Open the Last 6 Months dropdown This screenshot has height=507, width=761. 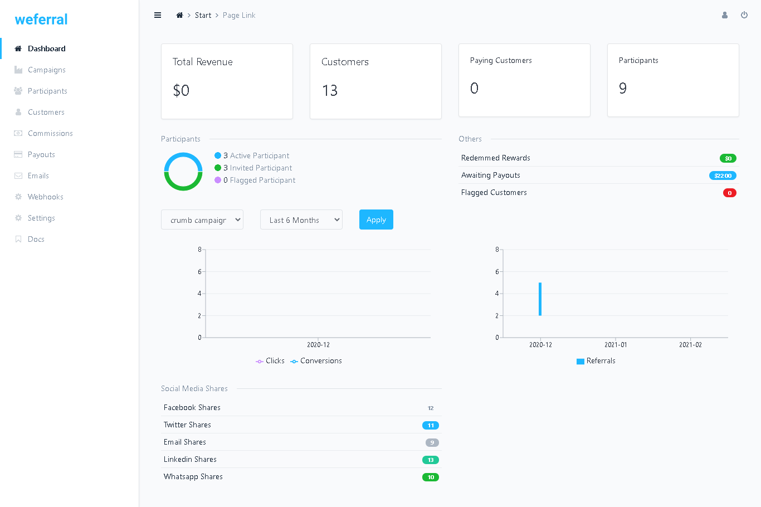(301, 220)
